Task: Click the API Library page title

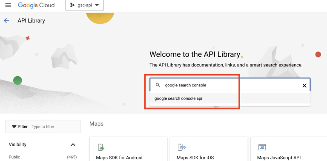Action: tap(31, 20)
